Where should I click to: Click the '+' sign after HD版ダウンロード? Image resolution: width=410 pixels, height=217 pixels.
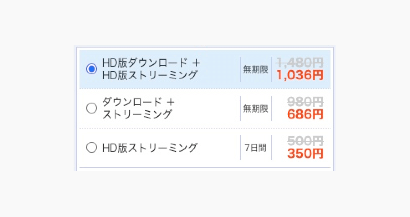coord(196,63)
